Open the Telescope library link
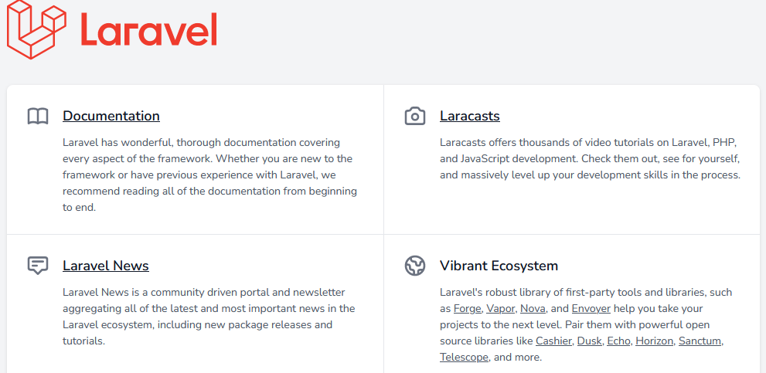This screenshot has height=373, width=766. tap(464, 358)
